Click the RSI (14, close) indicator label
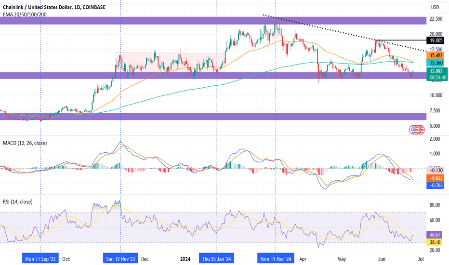The height and width of the screenshot is (265, 449). point(18,202)
